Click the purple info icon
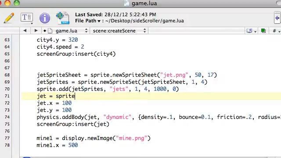The height and width of the screenshot is (158, 281). click(45, 18)
